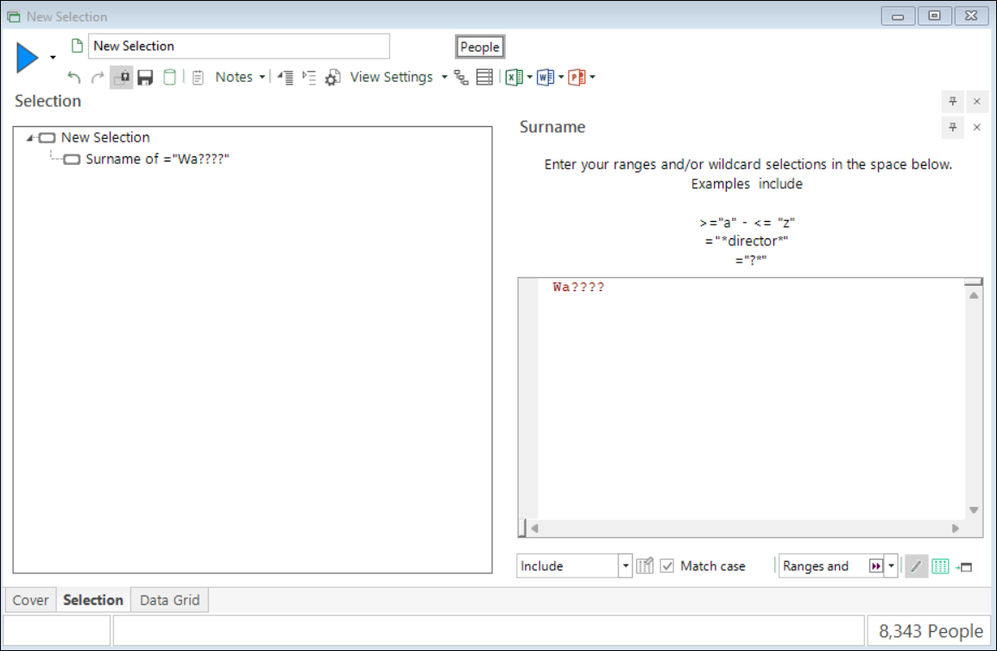This screenshot has height=651, width=997.
Task: Close the Surname panel
Action: 976,127
